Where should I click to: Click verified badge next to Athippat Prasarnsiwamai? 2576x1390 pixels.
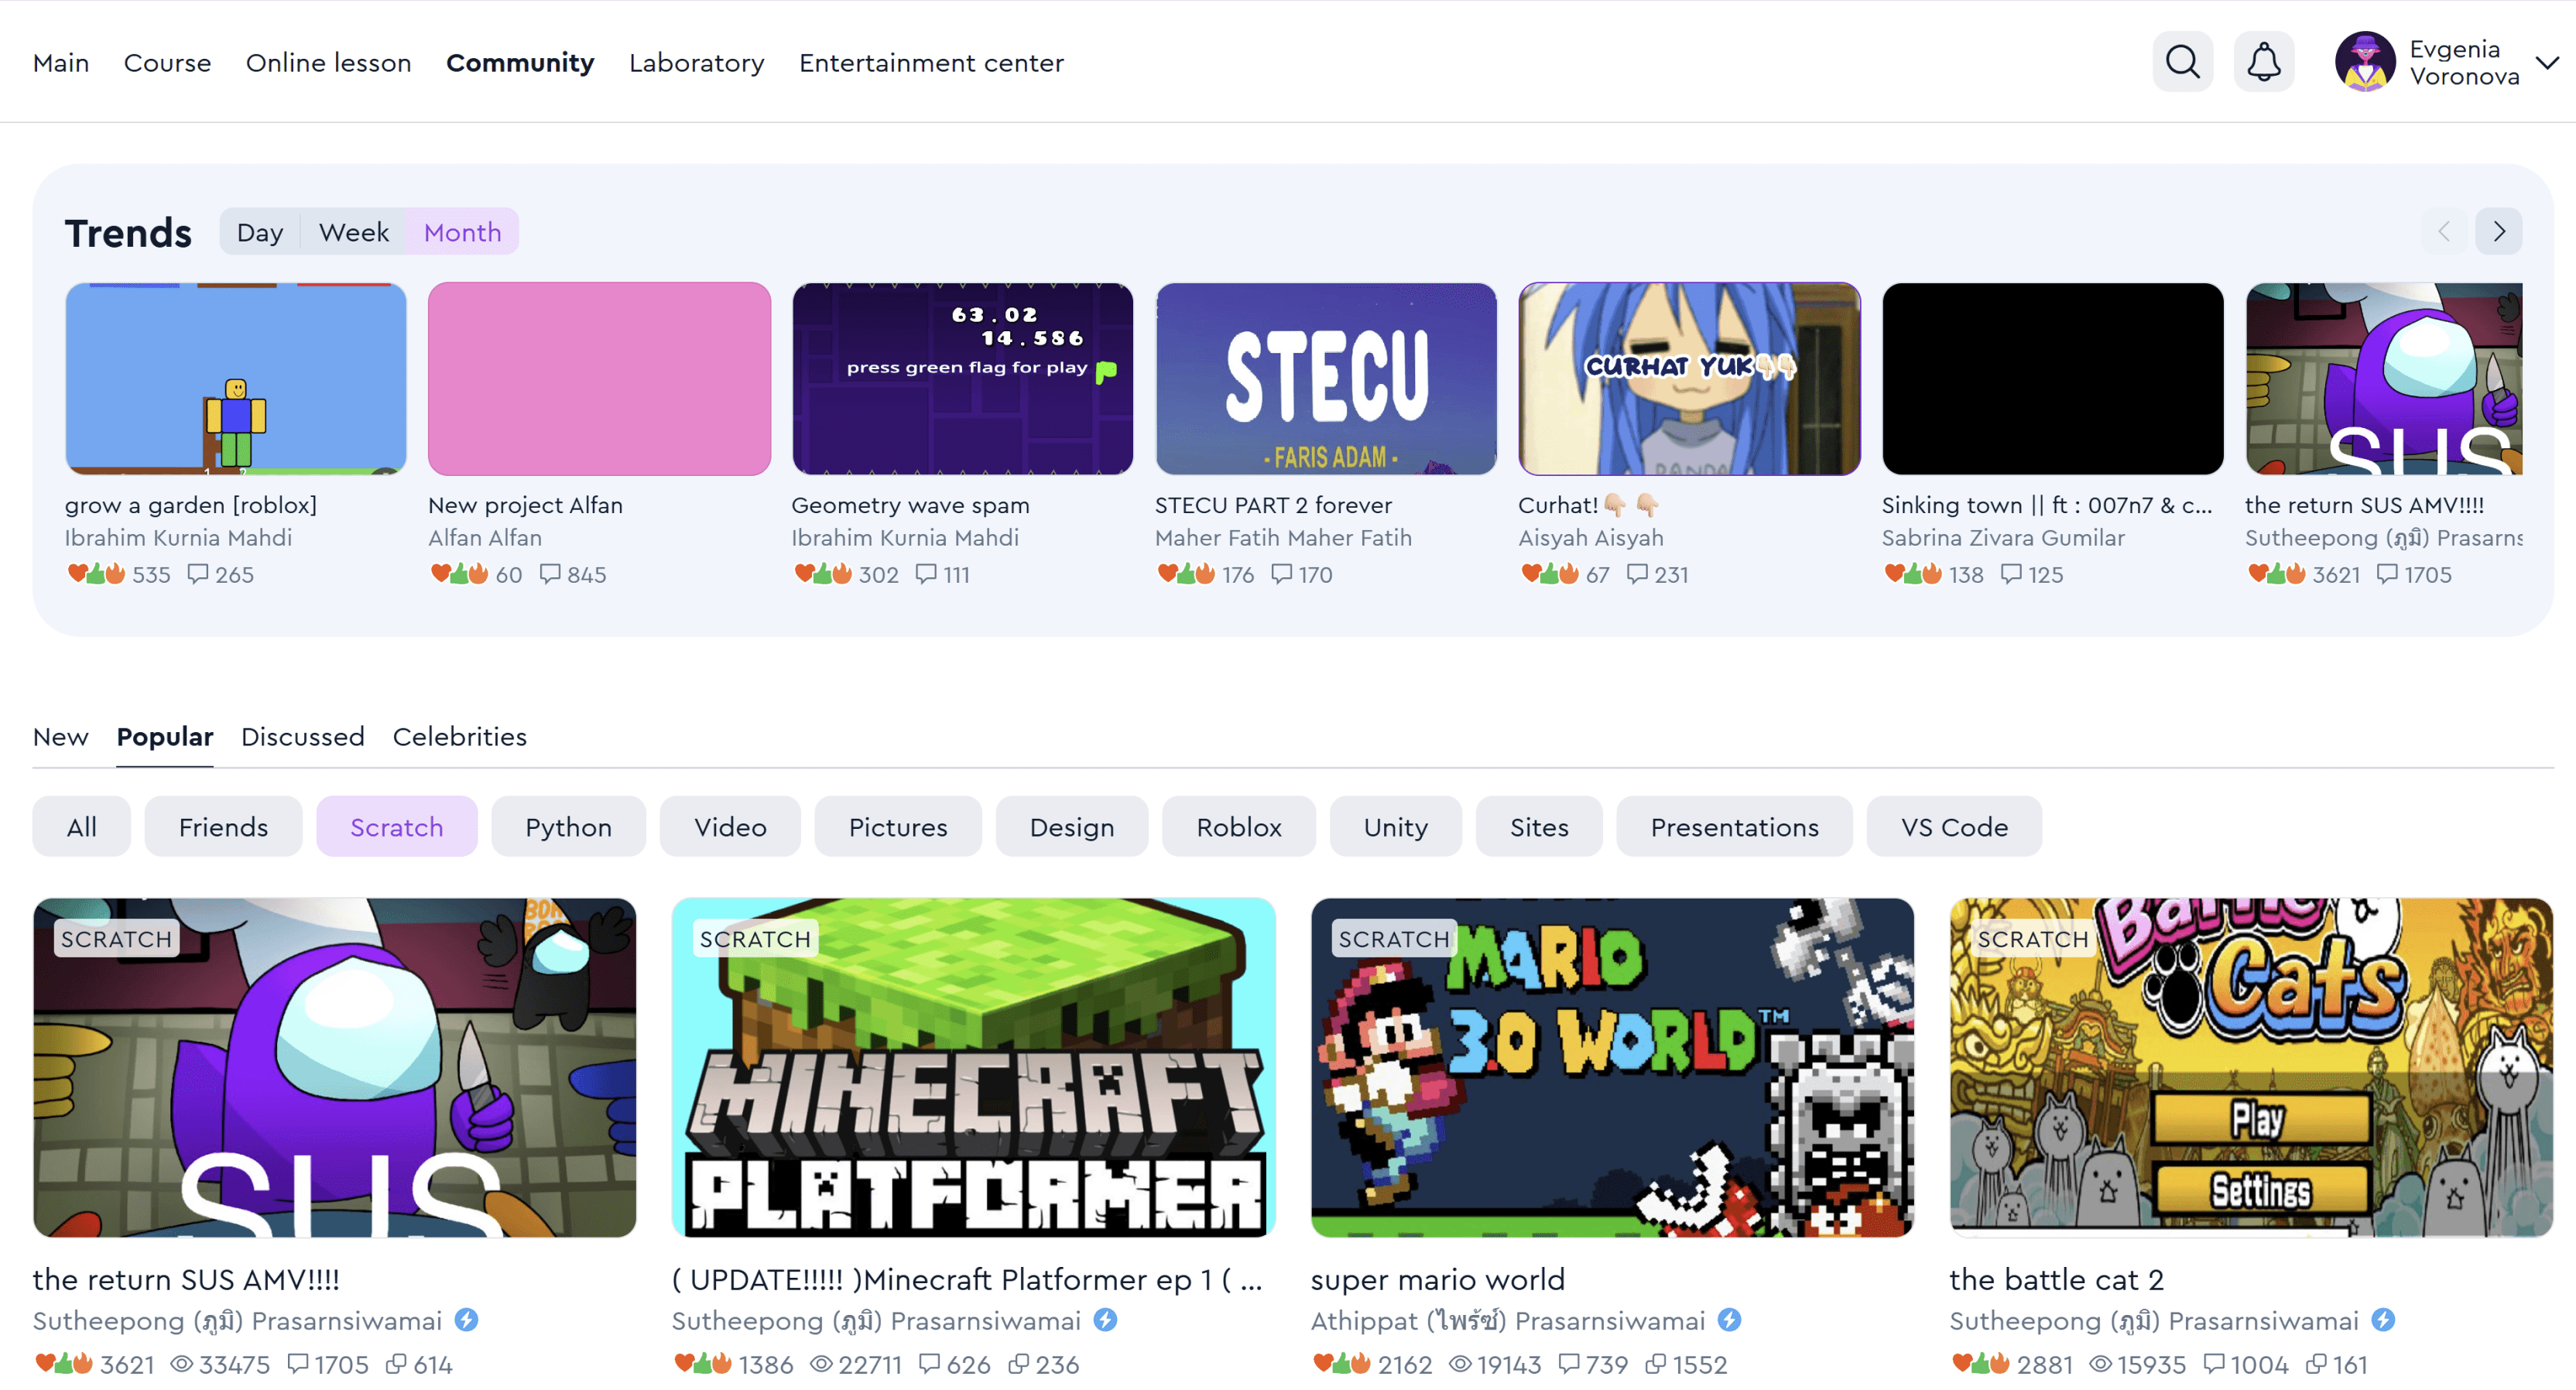[x=1729, y=1320]
